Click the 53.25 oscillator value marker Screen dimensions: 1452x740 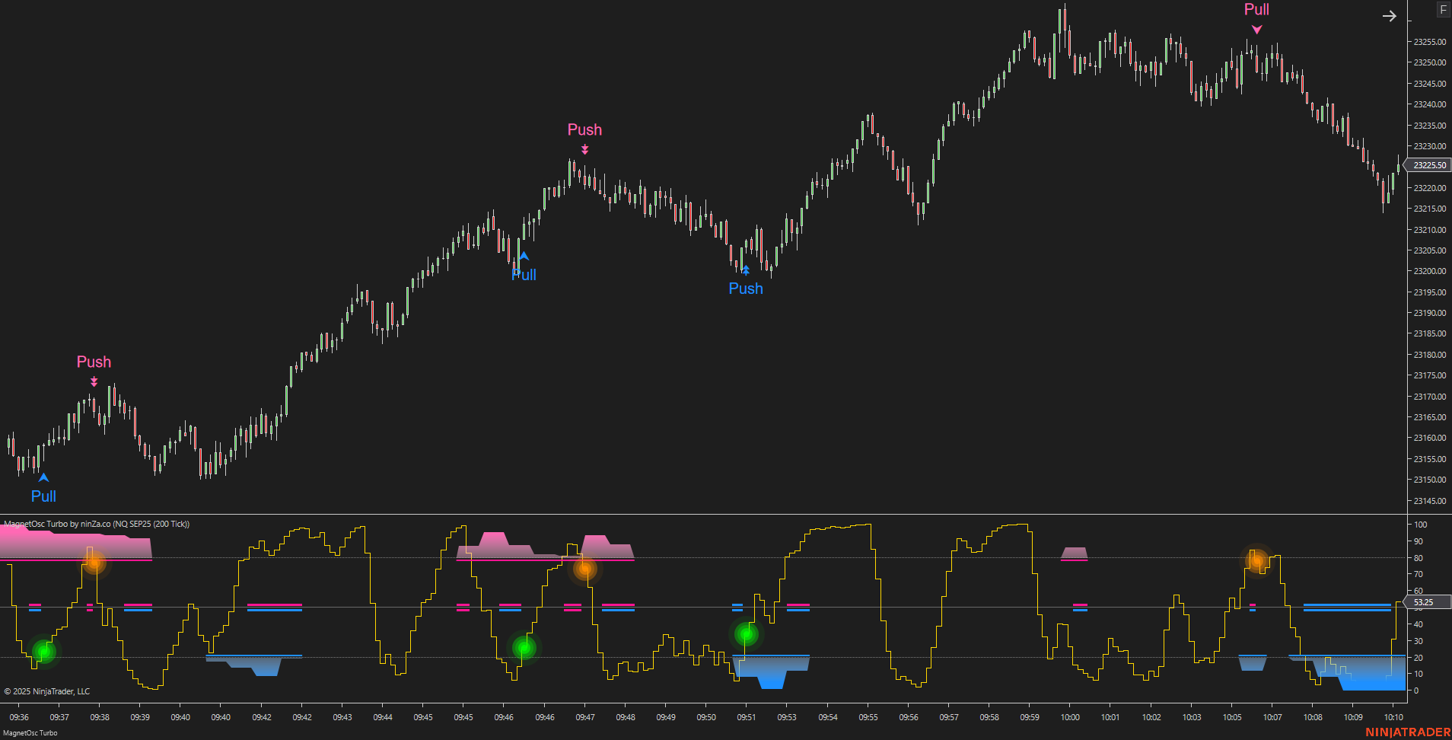click(1423, 602)
